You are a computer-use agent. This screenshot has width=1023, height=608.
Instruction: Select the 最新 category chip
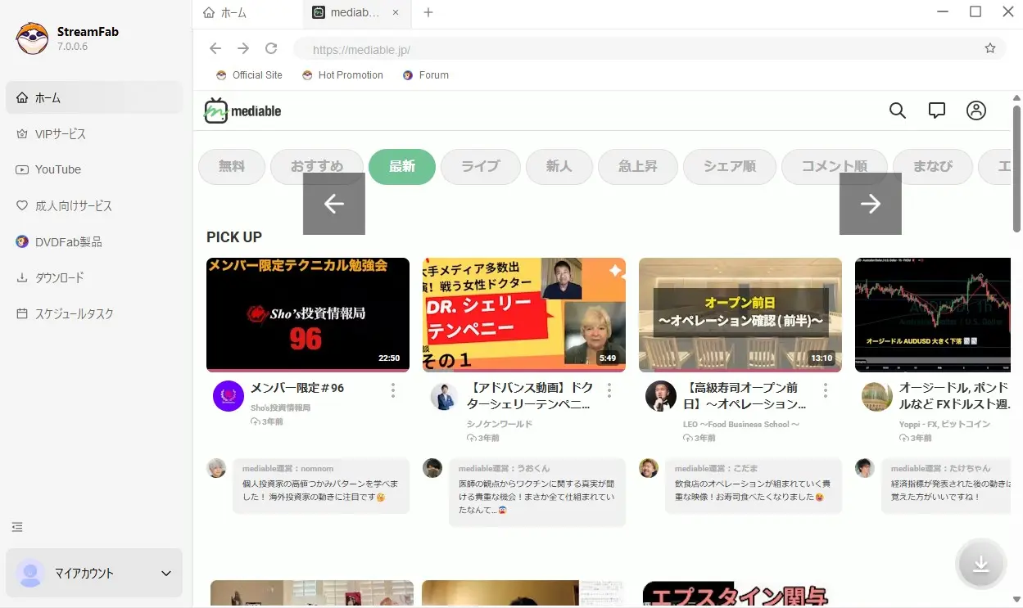pos(402,166)
